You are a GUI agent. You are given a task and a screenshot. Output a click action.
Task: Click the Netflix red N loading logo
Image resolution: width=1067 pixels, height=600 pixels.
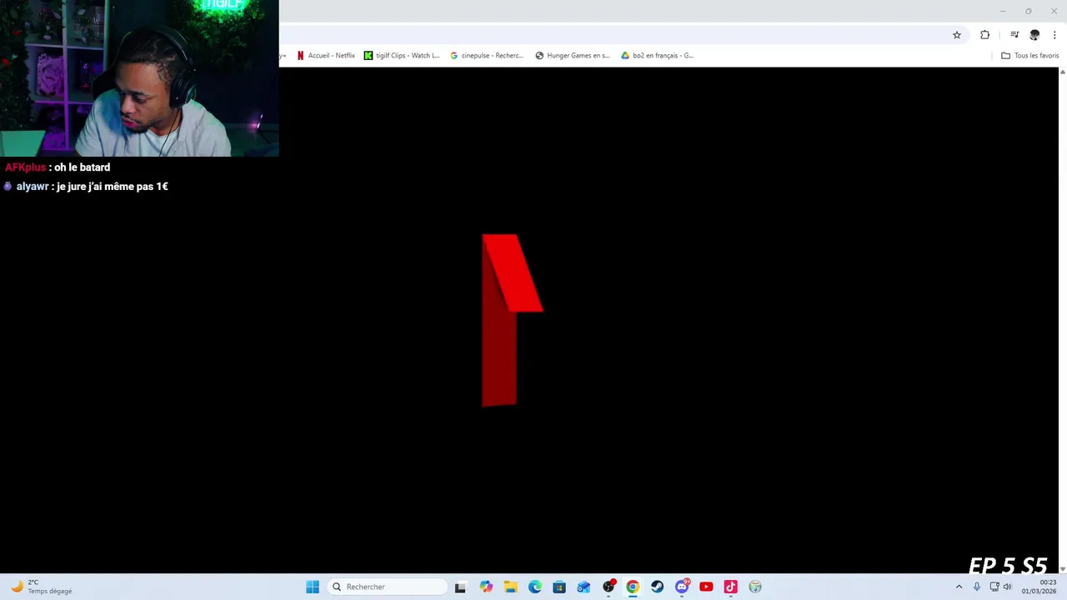point(512,321)
